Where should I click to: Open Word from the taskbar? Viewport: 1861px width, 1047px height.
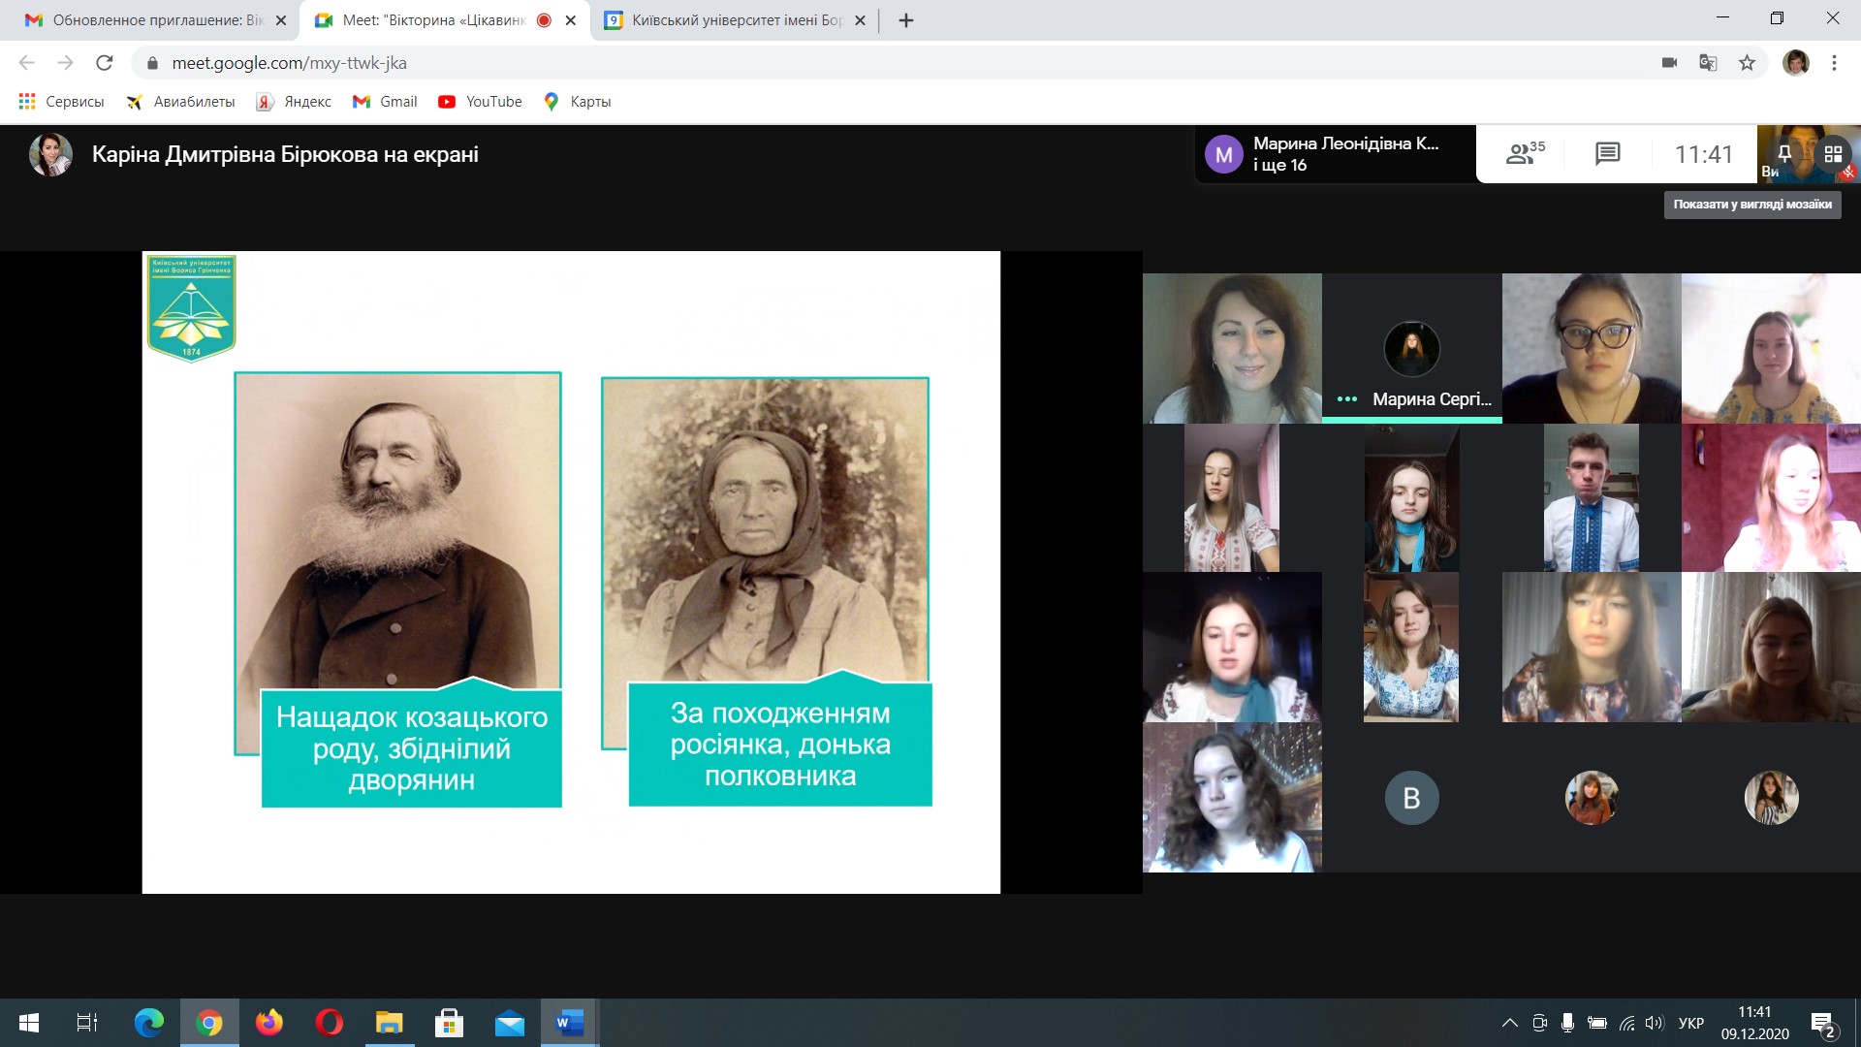569,1023
